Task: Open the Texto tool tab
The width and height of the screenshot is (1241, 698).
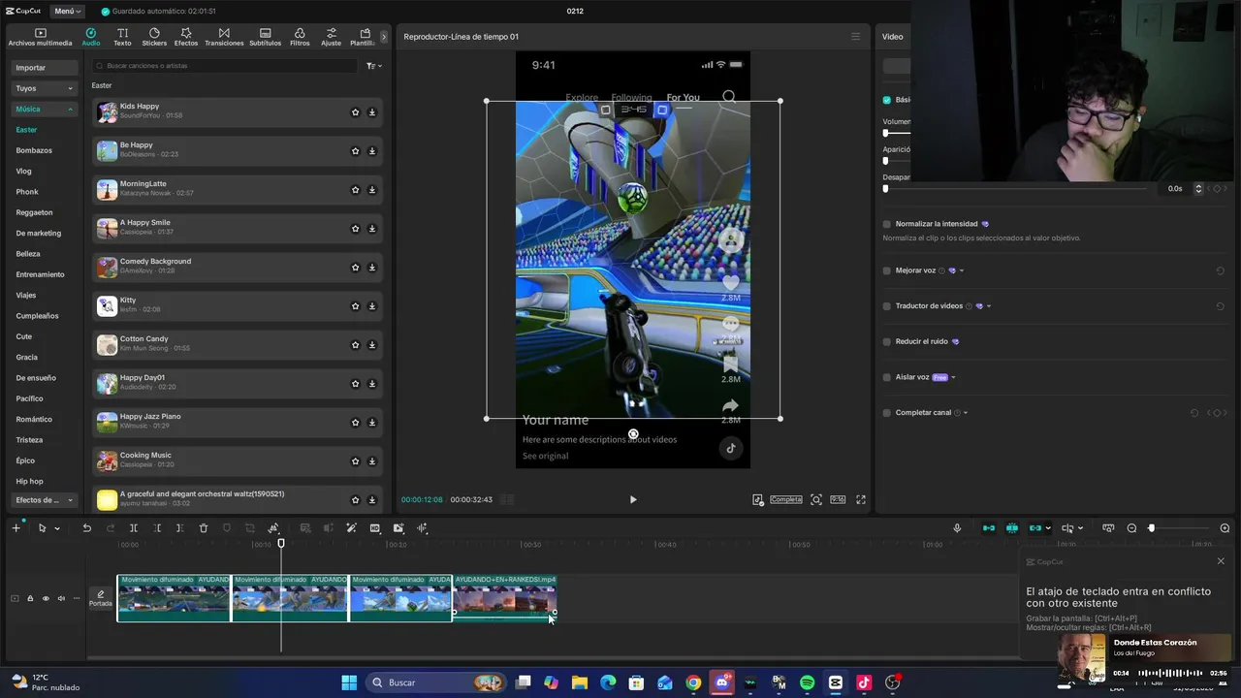Action: point(122,37)
